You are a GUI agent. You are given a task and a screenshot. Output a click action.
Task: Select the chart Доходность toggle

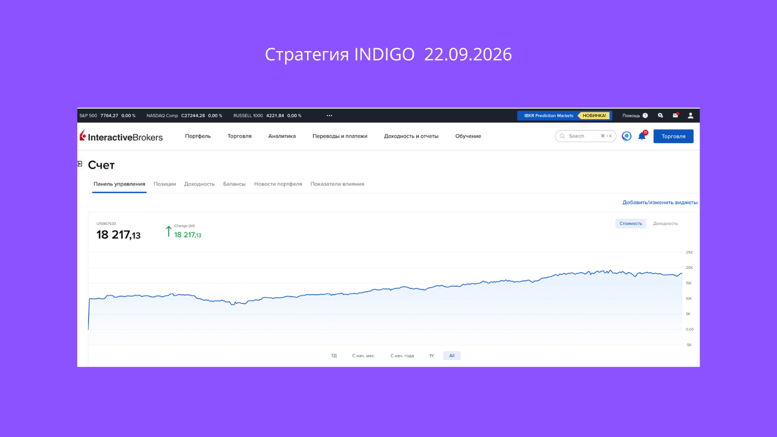click(x=665, y=224)
